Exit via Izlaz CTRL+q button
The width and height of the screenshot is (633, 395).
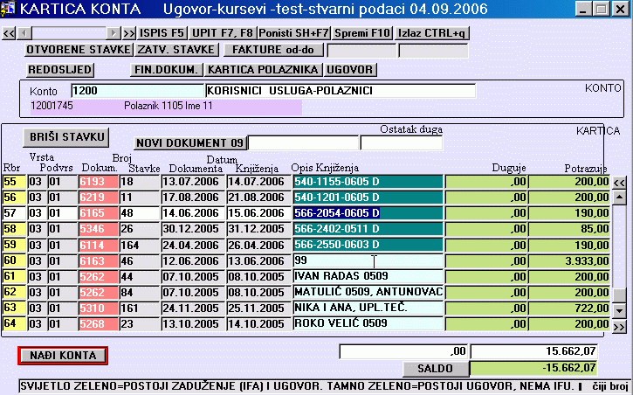[x=431, y=33]
